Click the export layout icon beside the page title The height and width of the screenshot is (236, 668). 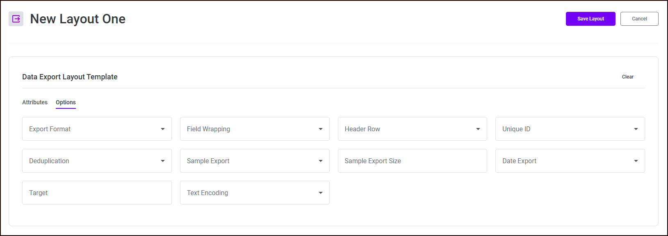(16, 18)
